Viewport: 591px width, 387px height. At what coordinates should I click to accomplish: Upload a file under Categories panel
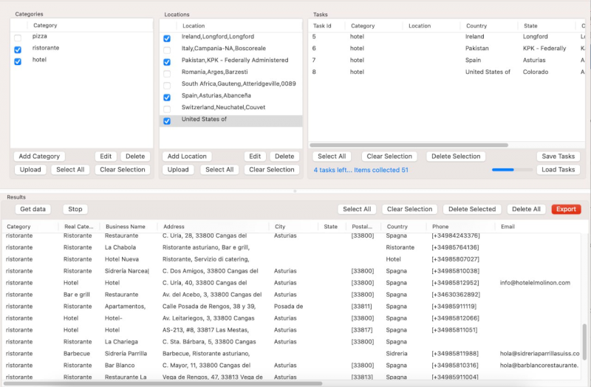click(x=30, y=170)
